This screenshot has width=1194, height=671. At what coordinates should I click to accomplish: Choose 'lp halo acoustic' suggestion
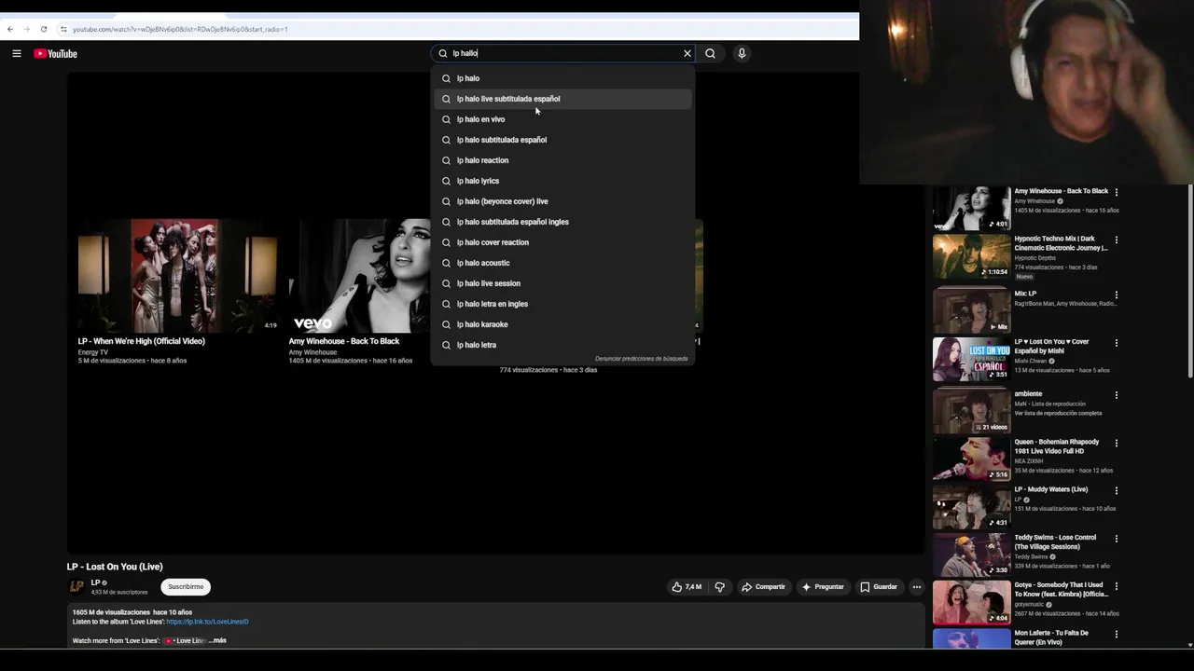pos(562,263)
